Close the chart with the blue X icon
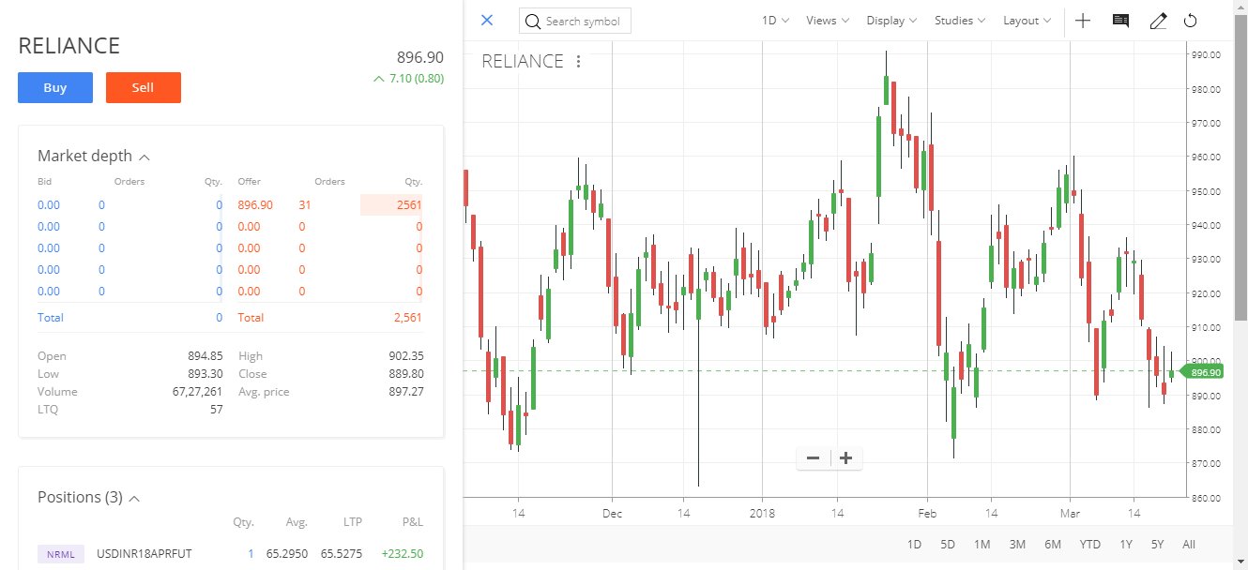This screenshot has width=1248, height=570. click(x=486, y=20)
